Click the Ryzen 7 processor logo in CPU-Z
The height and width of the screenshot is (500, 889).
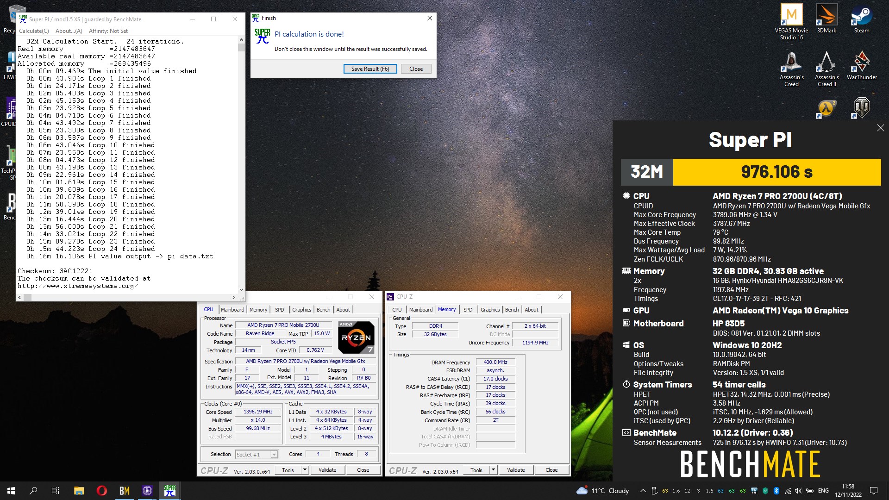[x=356, y=337]
